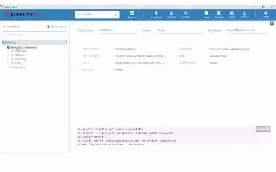Click the project URL value field
Viewport: 276px width, 172px height.
click(237, 49)
